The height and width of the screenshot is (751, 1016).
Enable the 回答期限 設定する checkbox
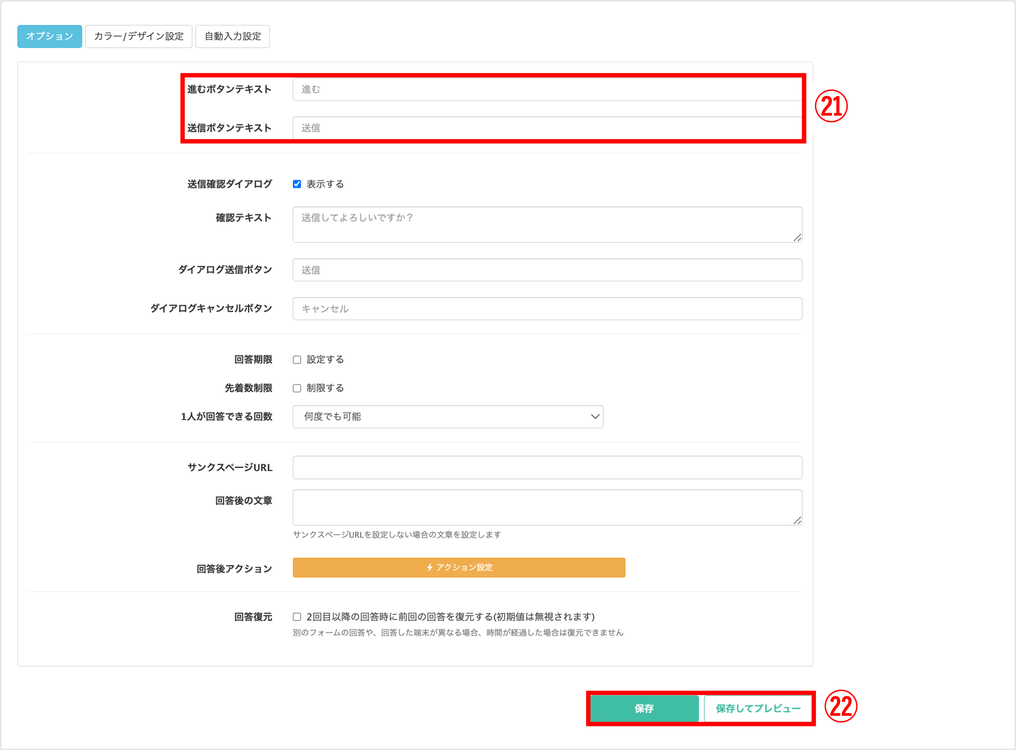tap(297, 360)
